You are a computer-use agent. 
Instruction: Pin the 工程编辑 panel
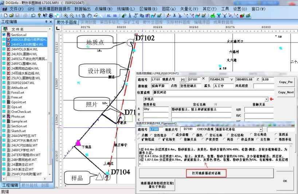point(46,22)
